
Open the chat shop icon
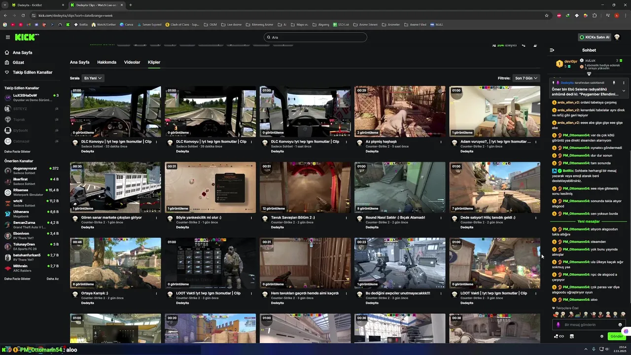point(572,336)
